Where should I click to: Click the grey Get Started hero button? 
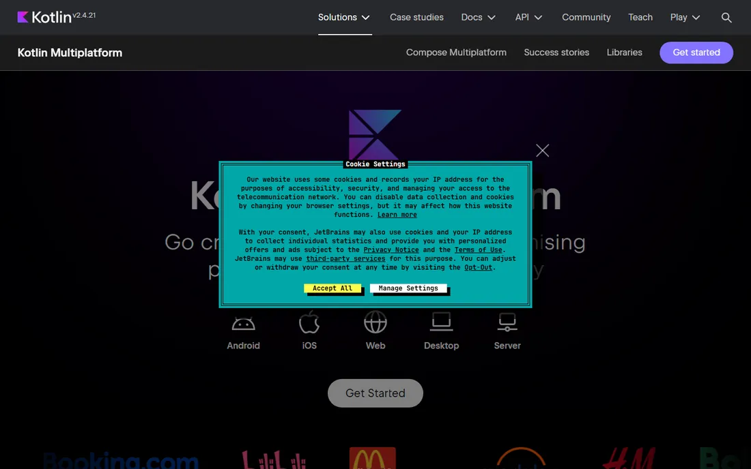coord(375,393)
